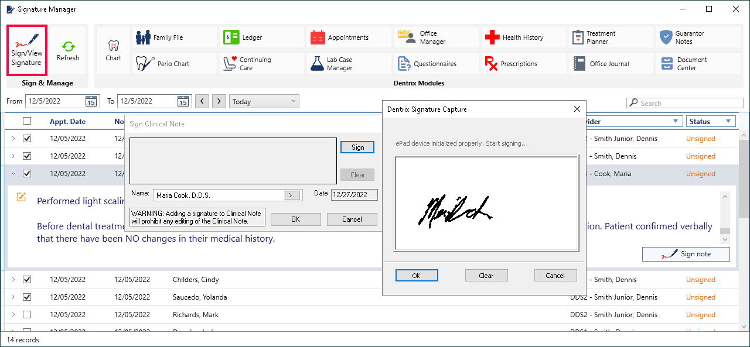Open the Appointments module

click(x=349, y=37)
